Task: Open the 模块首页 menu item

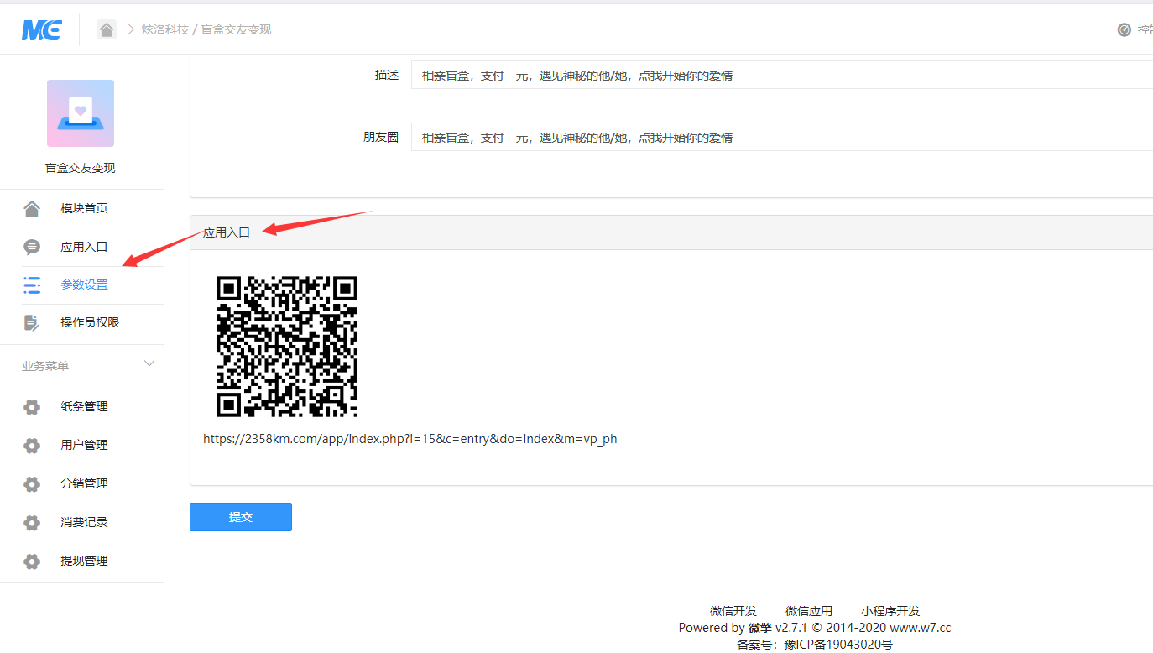Action: coord(82,208)
